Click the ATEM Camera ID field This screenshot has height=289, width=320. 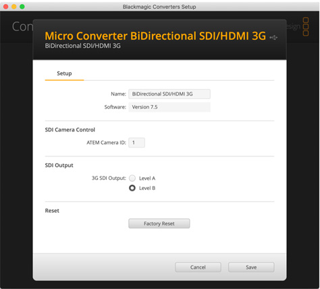click(136, 143)
